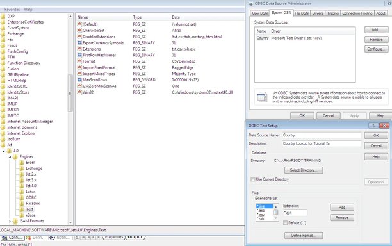Click Cancel in ODBC Data Source Administrator
Viewport: 392px width, 246px height.
(x=328, y=116)
